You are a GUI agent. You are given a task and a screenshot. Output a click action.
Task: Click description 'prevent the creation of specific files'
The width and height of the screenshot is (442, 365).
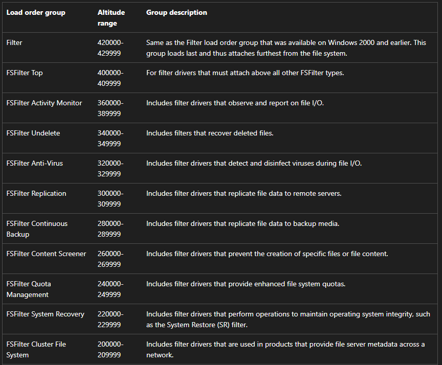point(267,254)
